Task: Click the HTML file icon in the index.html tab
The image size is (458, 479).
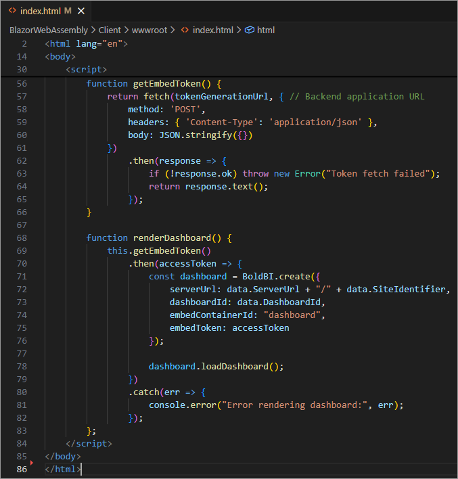Action: [x=12, y=11]
